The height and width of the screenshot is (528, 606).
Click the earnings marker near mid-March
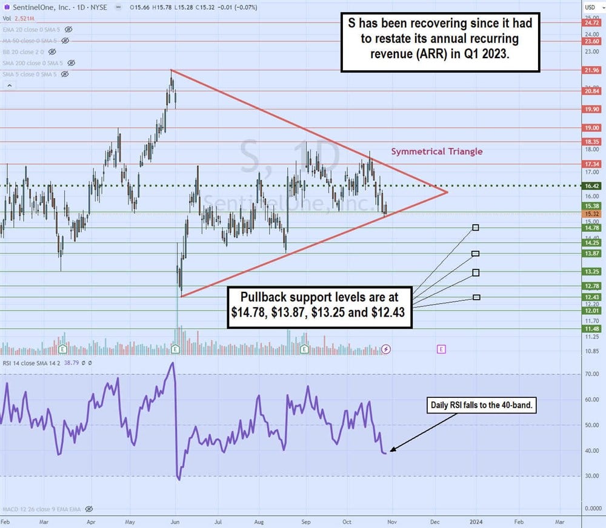click(x=62, y=349)
